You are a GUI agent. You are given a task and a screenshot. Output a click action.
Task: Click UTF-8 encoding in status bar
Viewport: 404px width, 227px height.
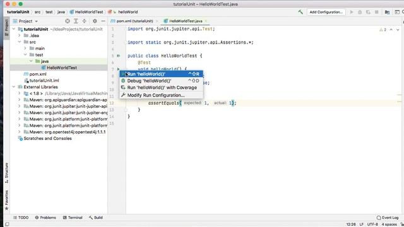coord(372,224)
